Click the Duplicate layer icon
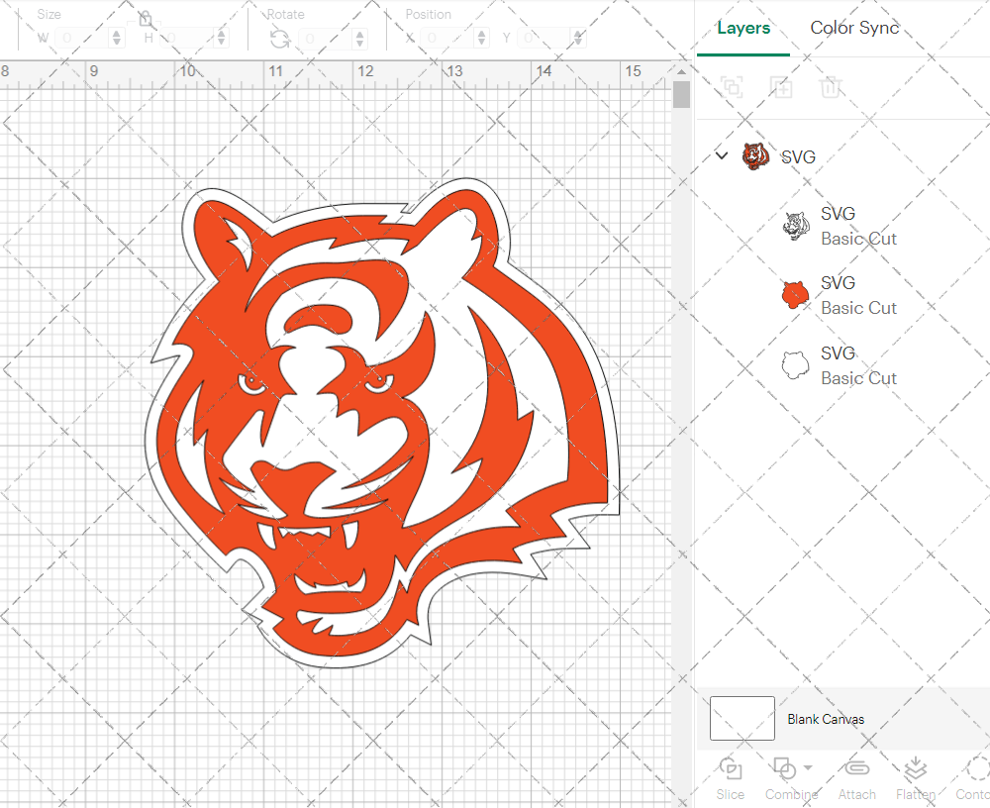The height and width of the screenshot is (808, 990). [x=781, y=87]
